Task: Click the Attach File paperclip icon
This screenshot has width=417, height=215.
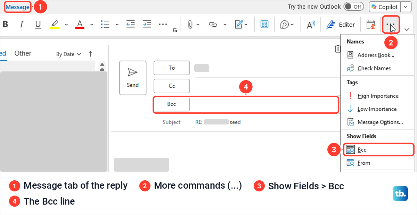Action: pos(190,24)
